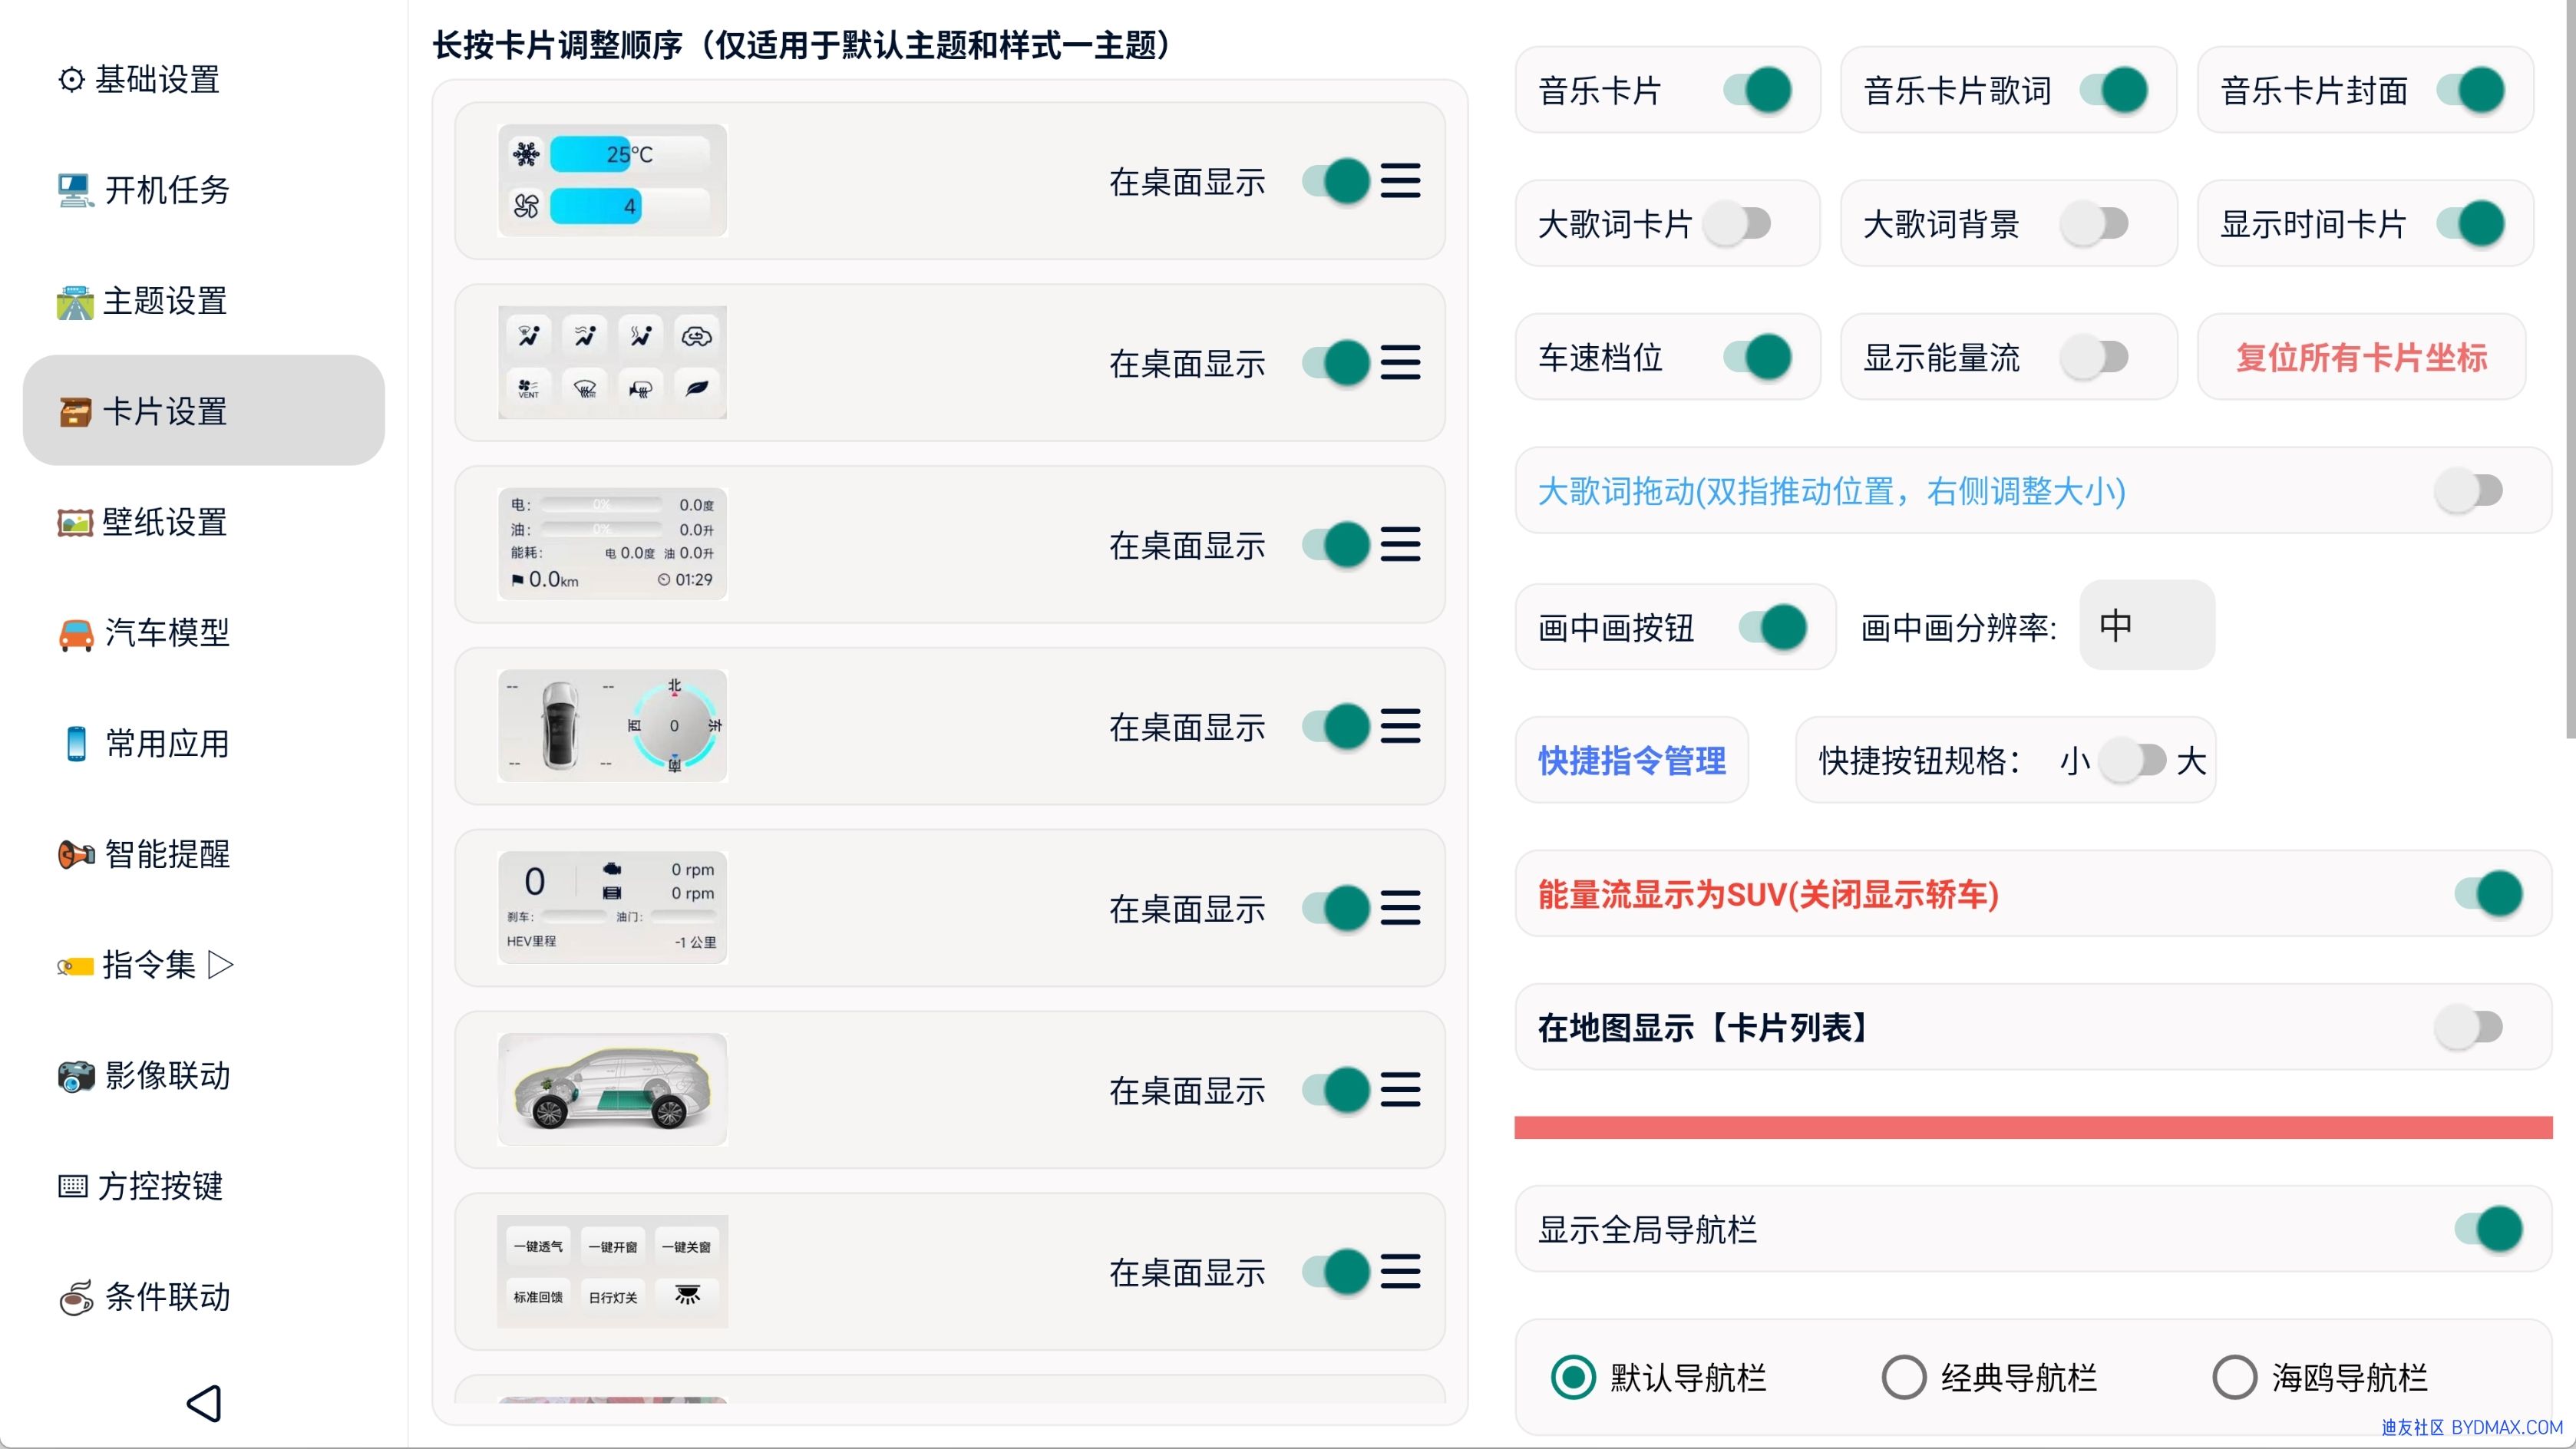
Task: Click 复位所有卡片坐标 button
Action: coord(2360,357)
